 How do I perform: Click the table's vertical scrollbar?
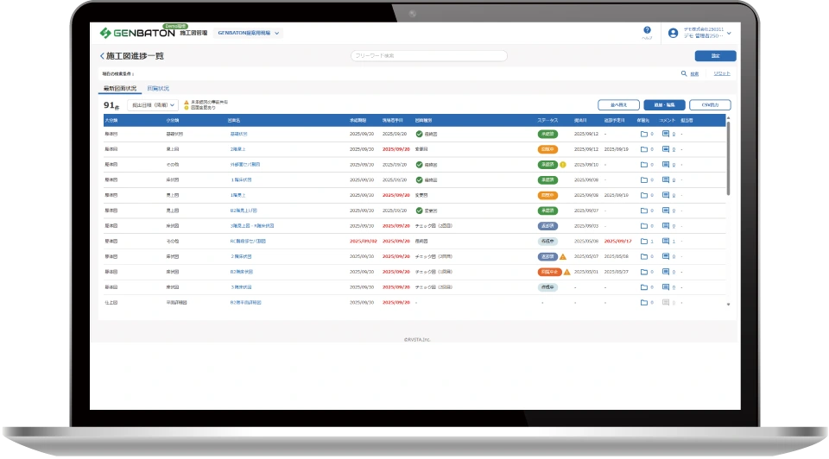[x=728, y=159]
